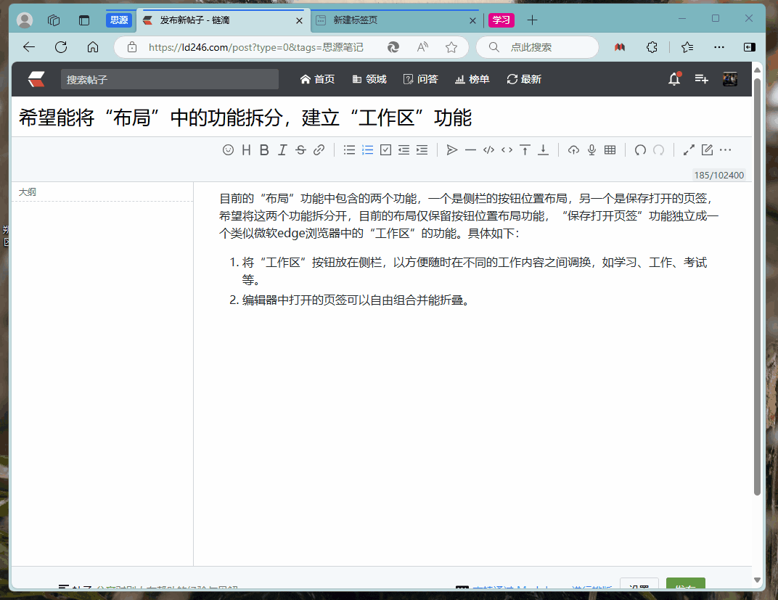Viewport: 778px width, 600px height.
Task: Switch the editing mode via the edit icon
Action: pyautogui.click(x=707, y=150)
